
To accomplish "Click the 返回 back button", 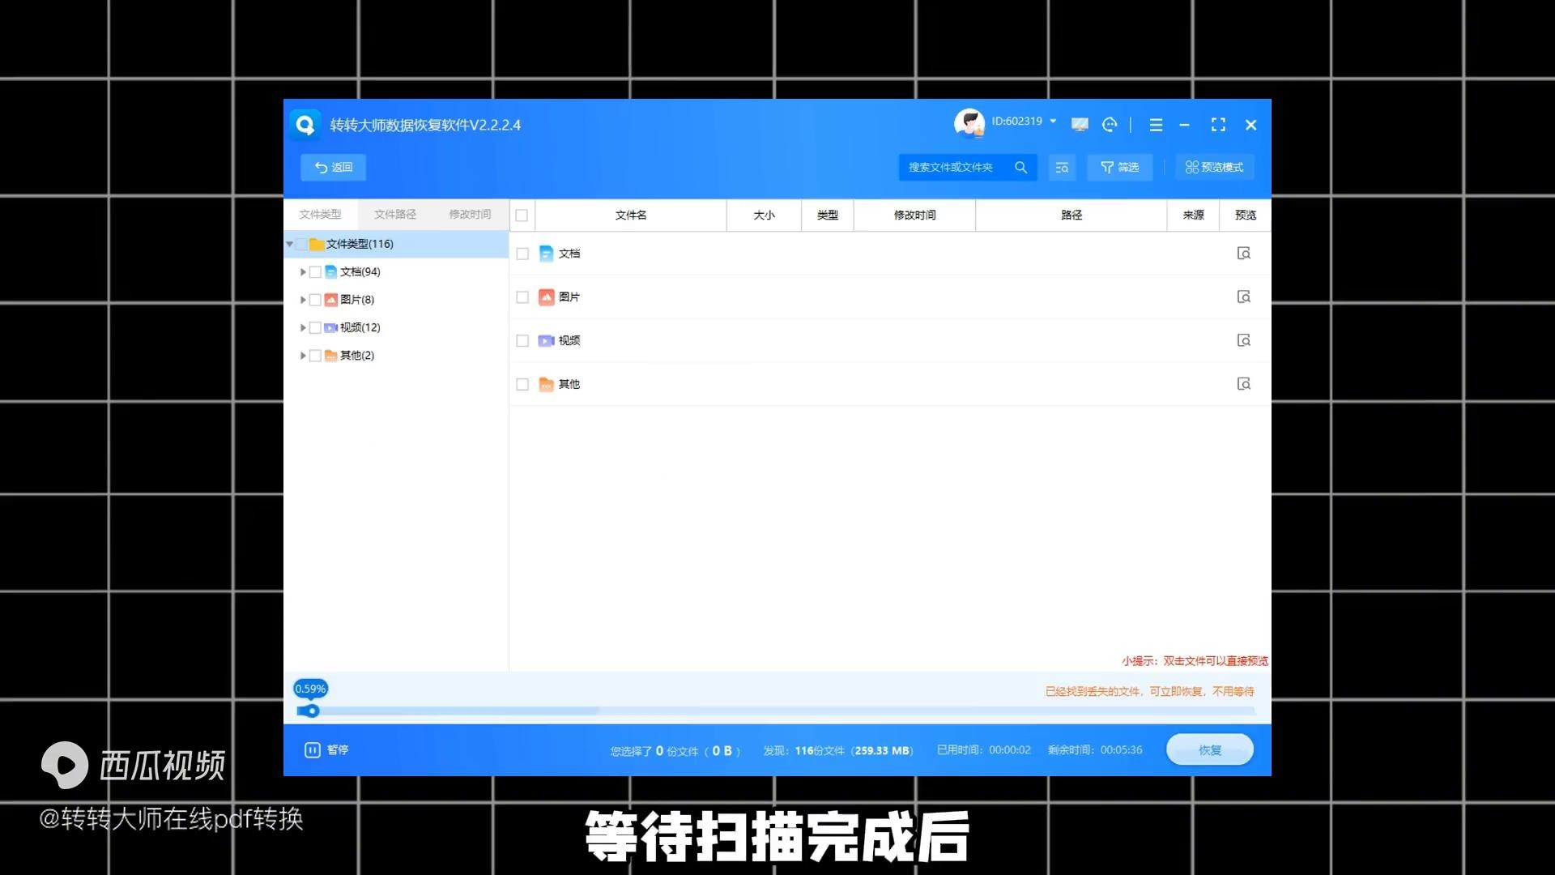I will click(333, 168).
